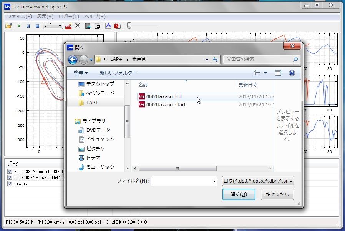Refresh the folder with the arrows icon

coord(216,60)
